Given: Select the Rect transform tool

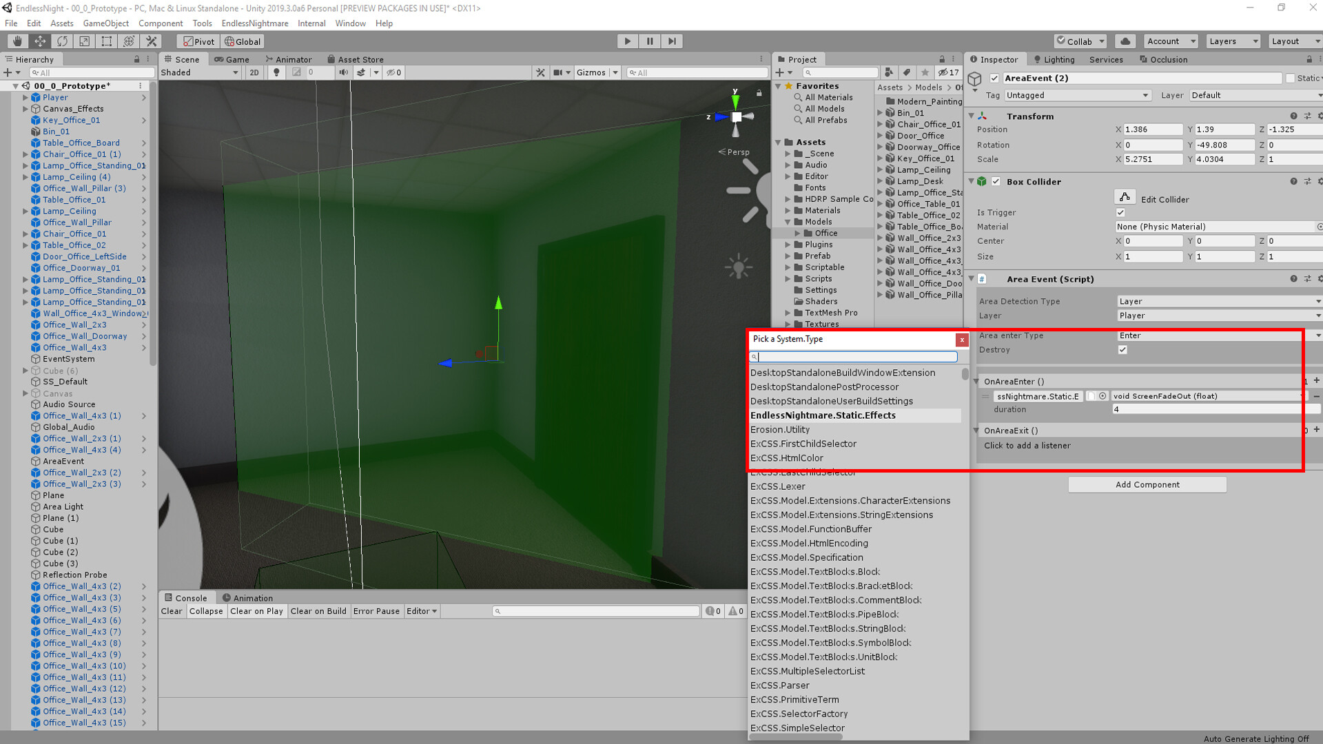Looking at the screenshot, I should 106,41.
